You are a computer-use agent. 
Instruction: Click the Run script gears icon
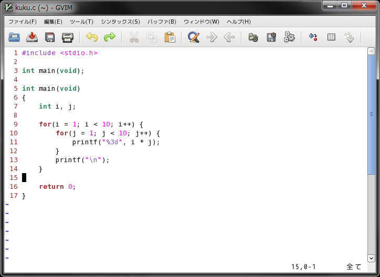point(289,37)
